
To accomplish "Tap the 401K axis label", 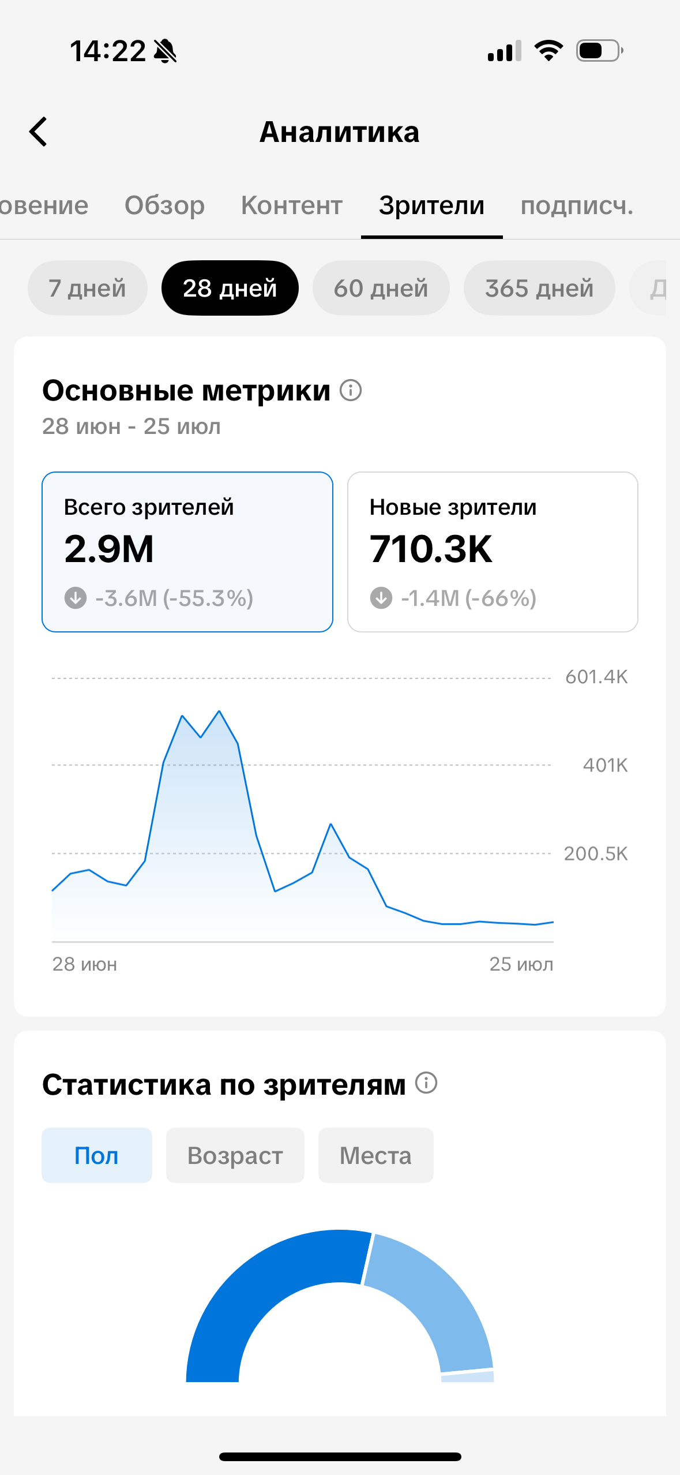I will pos(605,765).
